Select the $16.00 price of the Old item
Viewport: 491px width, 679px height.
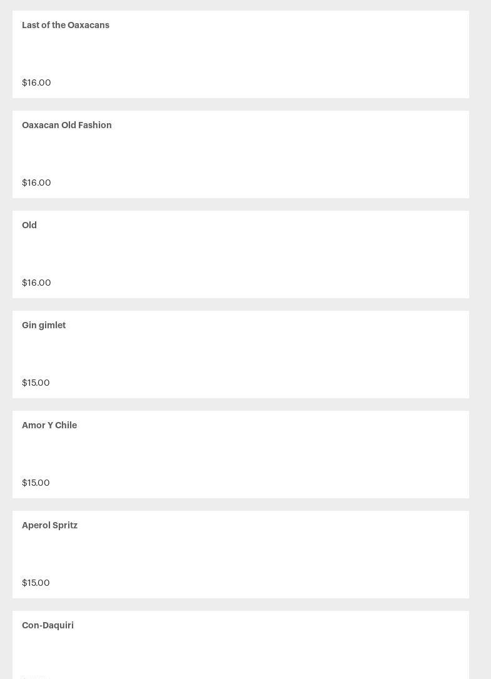pyautogui.click(x=36, y=283)
